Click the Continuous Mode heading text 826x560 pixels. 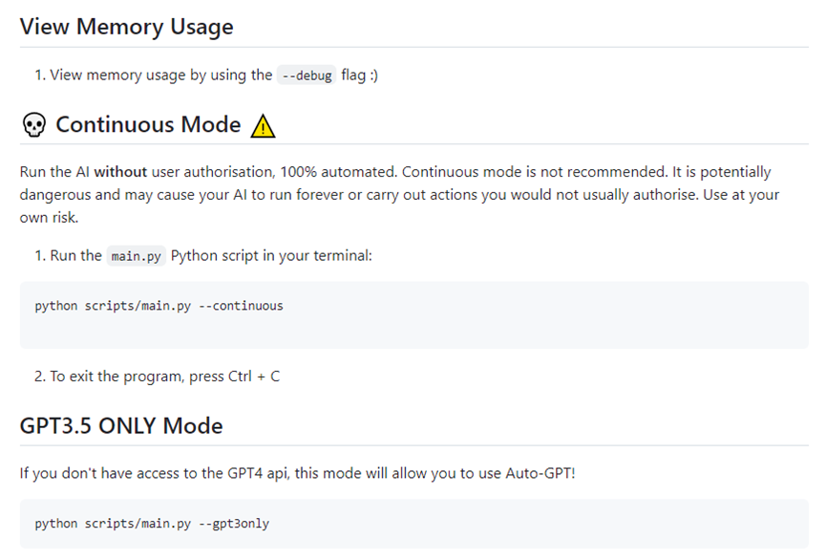[x=148, y=124]
